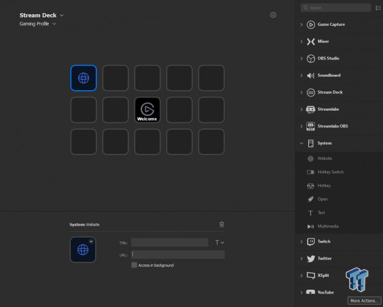Viewport: 383px width, 307px height.
Task: Click the Stream Deck category icon
Action: tap(311, 93)
